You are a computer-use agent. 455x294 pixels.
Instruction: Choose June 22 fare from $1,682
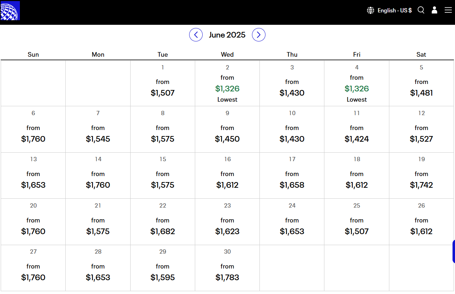click(x=163, y=222)
